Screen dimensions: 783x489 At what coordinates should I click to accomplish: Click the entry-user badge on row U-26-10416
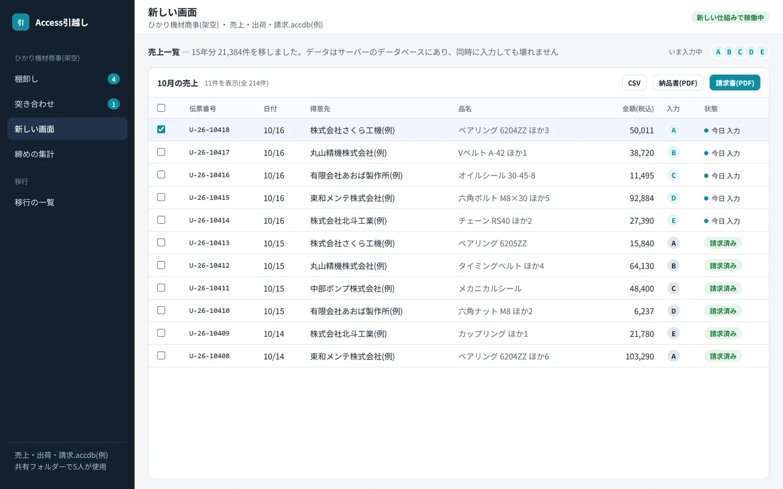(674, 175)
